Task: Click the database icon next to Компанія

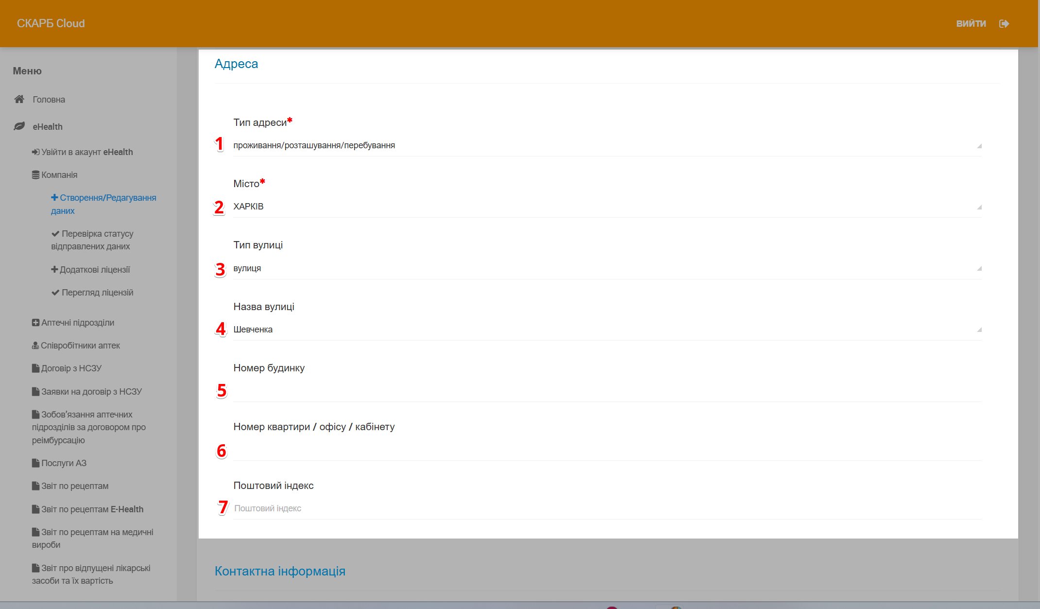Action: point(35,175)
